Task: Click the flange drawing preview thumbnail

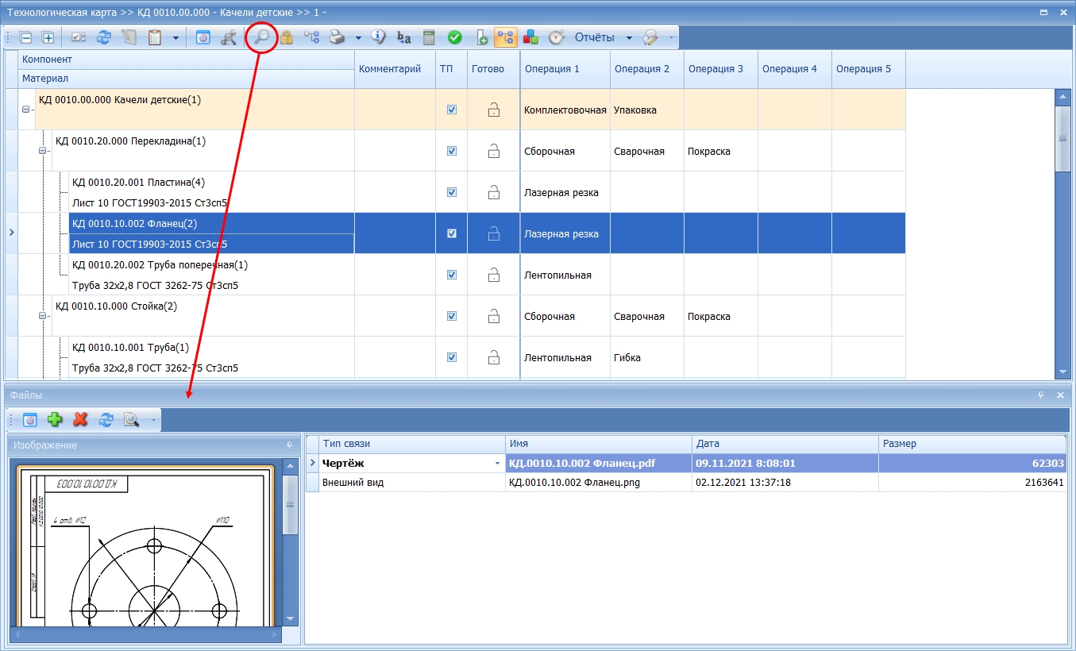Action: point(146,548)
